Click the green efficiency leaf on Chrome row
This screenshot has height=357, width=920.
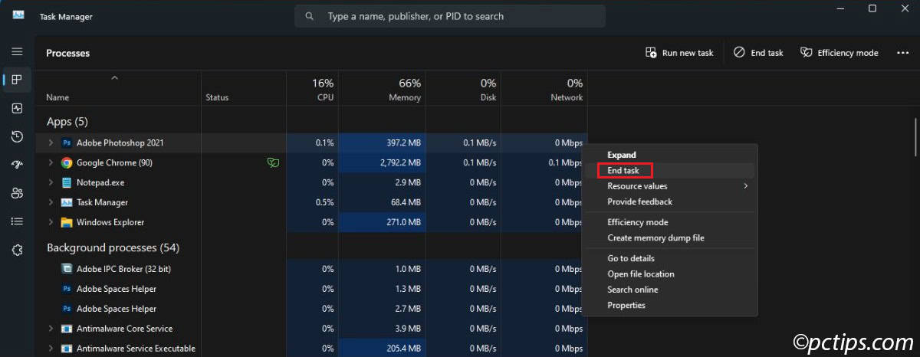click(272, 162)
